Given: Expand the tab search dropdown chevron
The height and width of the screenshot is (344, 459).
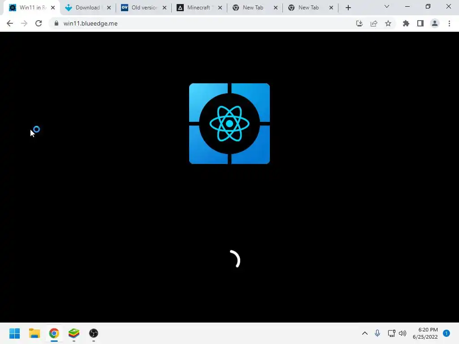Looking at the screenshot, I should 387,6.
